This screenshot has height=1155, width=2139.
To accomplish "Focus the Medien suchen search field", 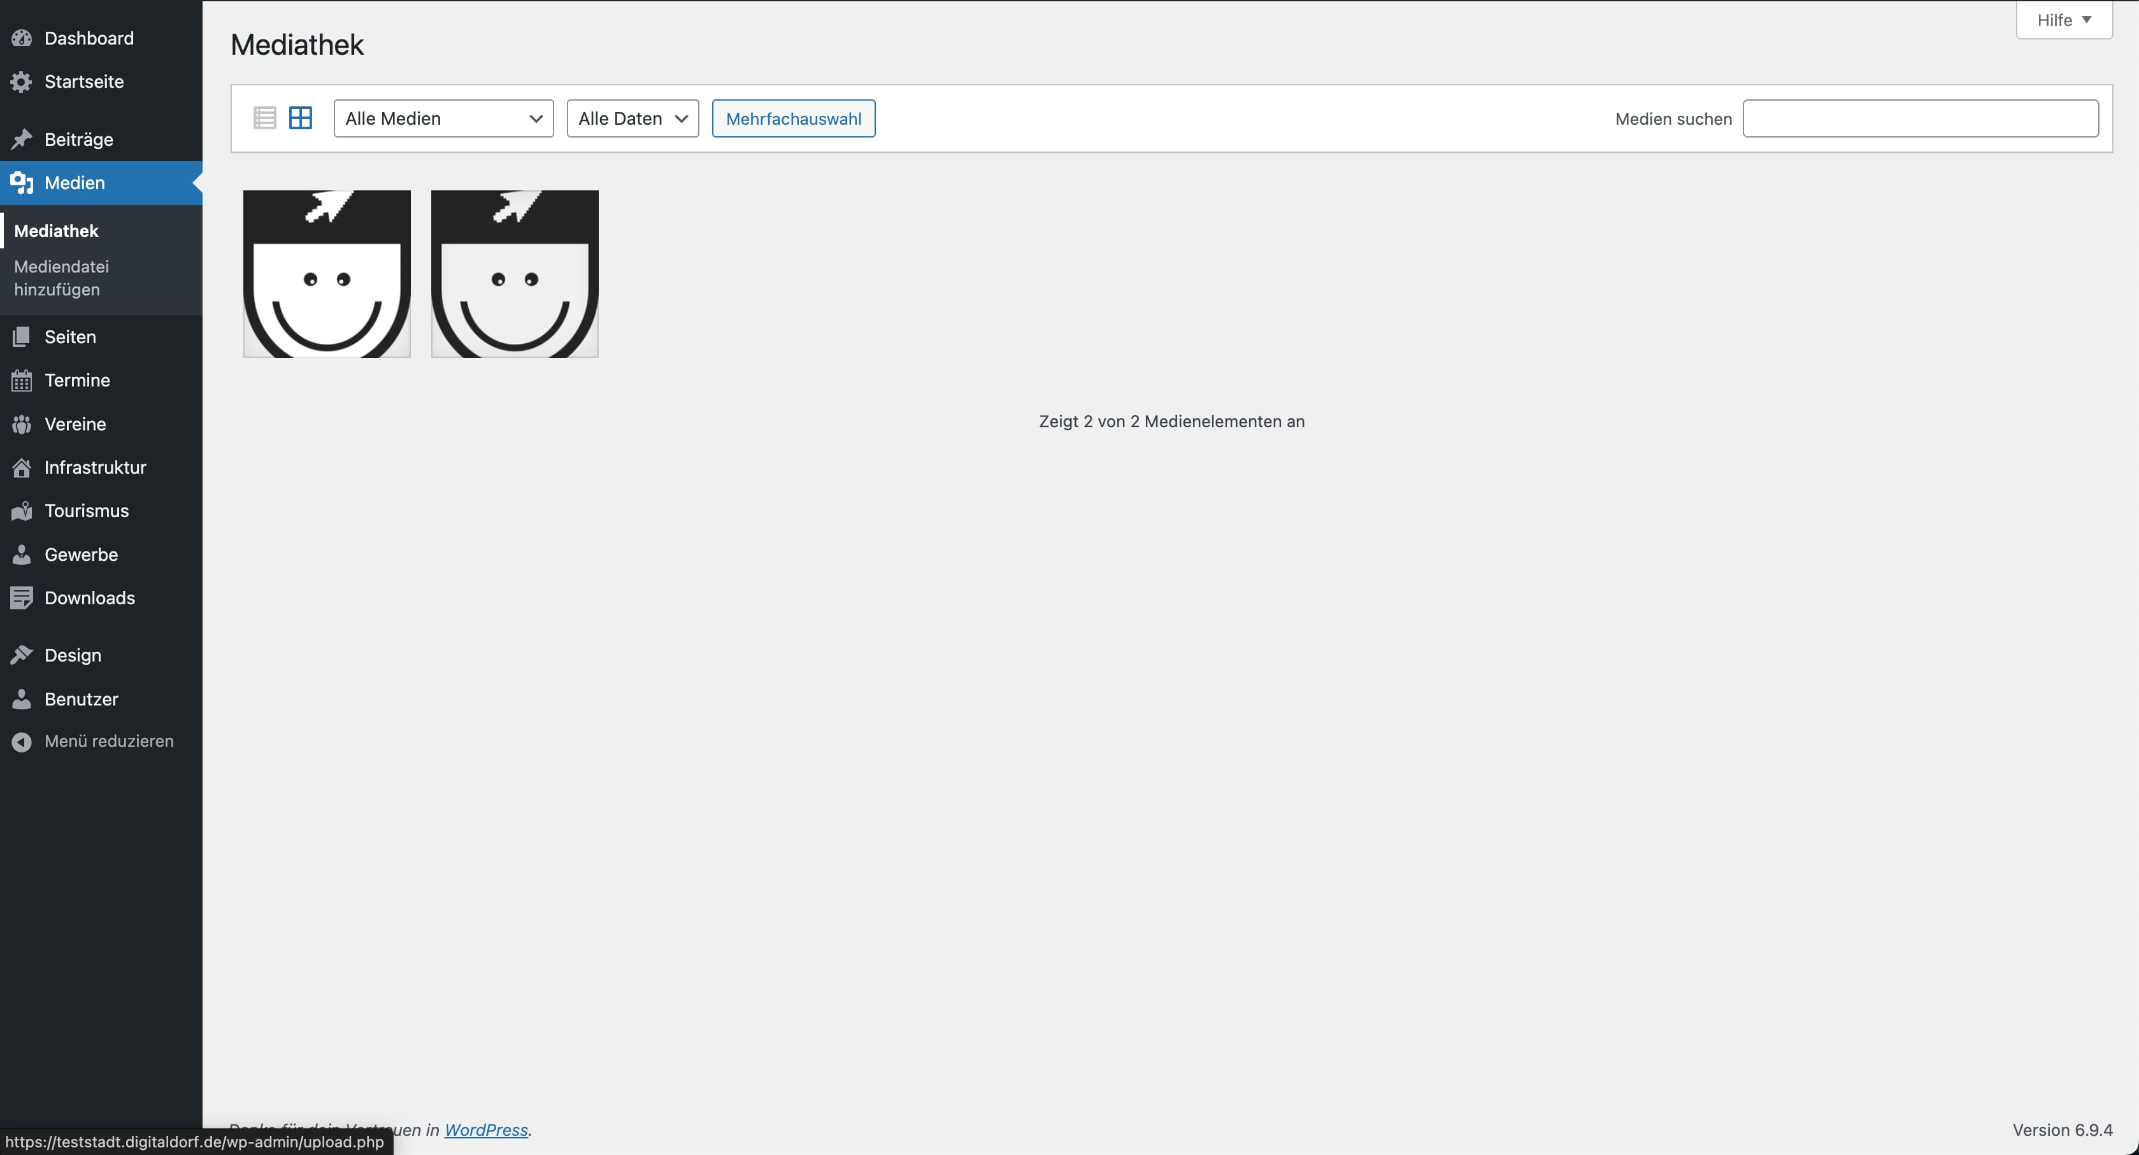I will point(1920,118).
